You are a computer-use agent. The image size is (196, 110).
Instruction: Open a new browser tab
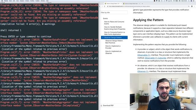[142, 4]
